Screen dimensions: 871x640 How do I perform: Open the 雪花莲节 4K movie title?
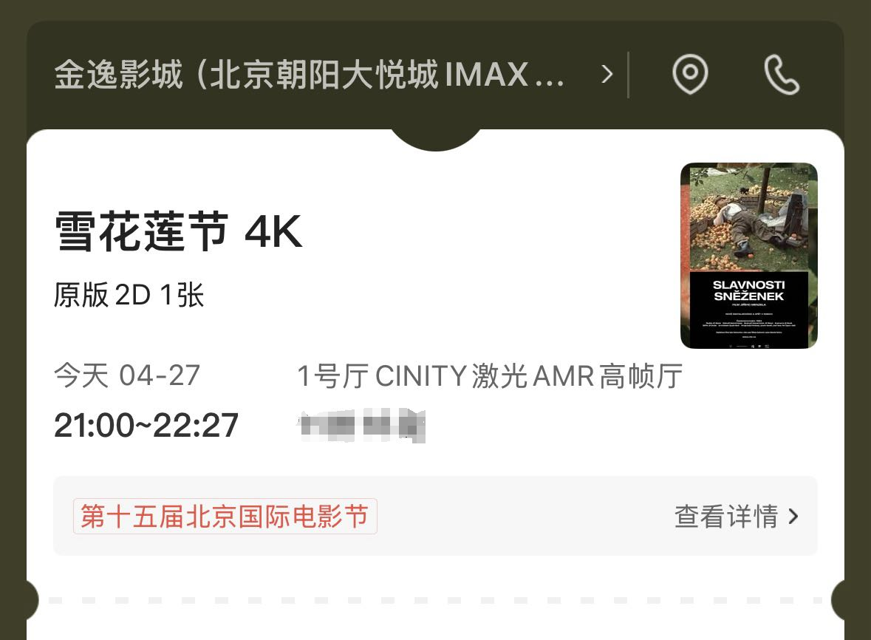click(179, 231)
